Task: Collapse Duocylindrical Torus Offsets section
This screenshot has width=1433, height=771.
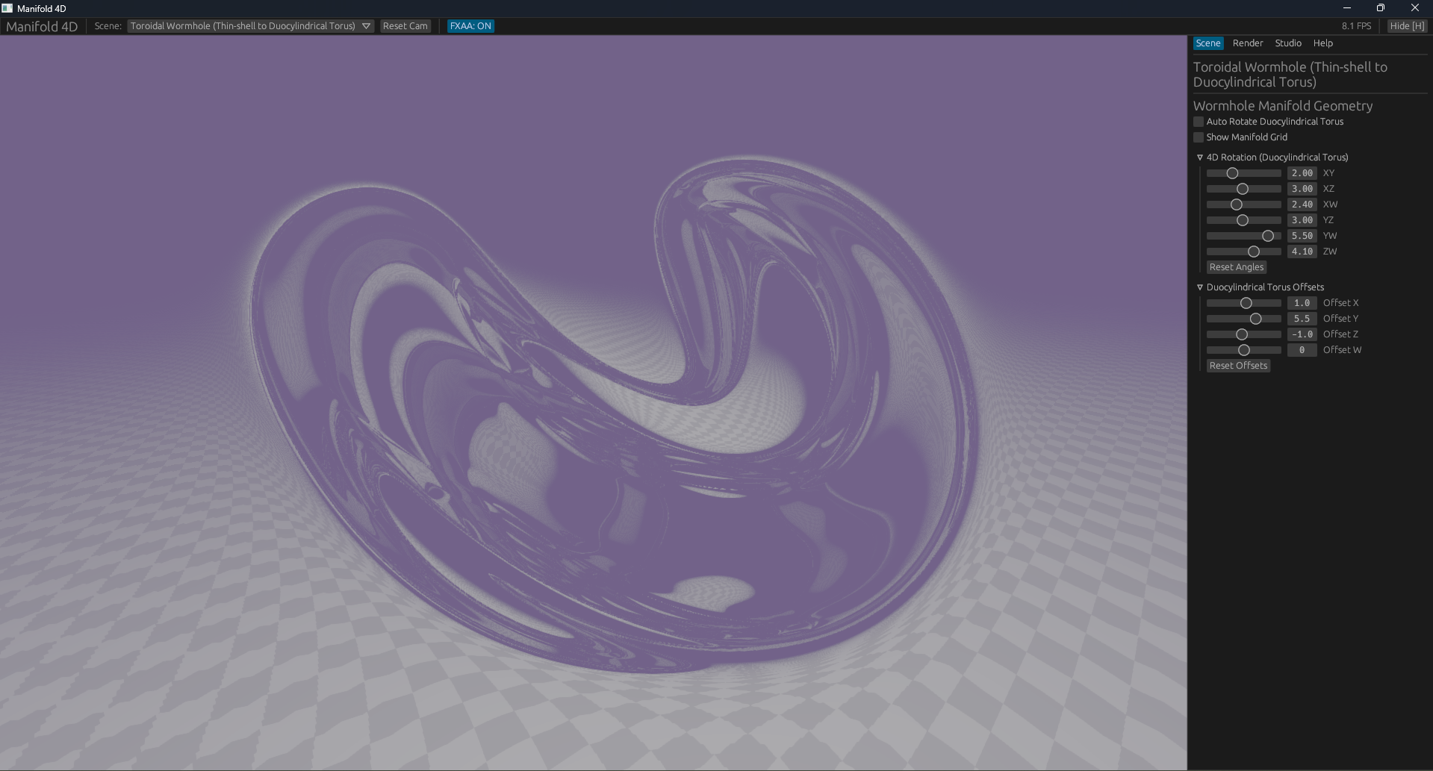Action: point(1200,287)
